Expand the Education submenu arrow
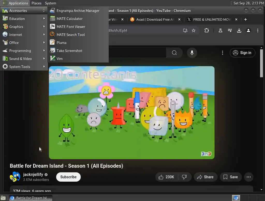 coord(44,18)
